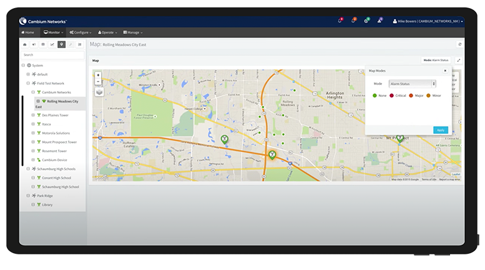Click the Cambium Networks logo

coord(42,21)
